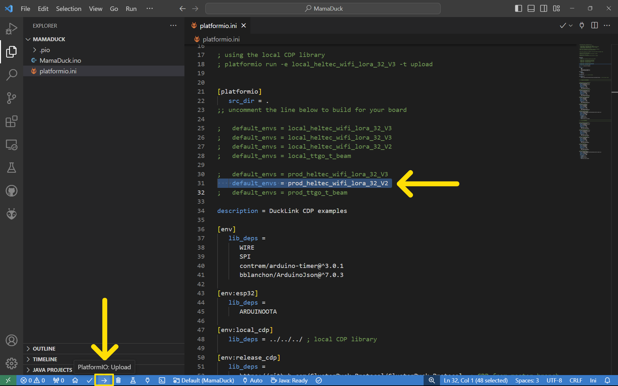The image size is (618, 386).
Task: Toggle the bottom panel layout button
Action: pyautogui.click(x=531, y=9)
